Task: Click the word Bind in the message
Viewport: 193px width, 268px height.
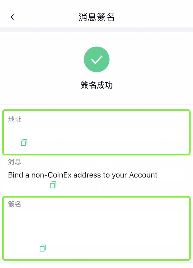Action: [15, 175]
